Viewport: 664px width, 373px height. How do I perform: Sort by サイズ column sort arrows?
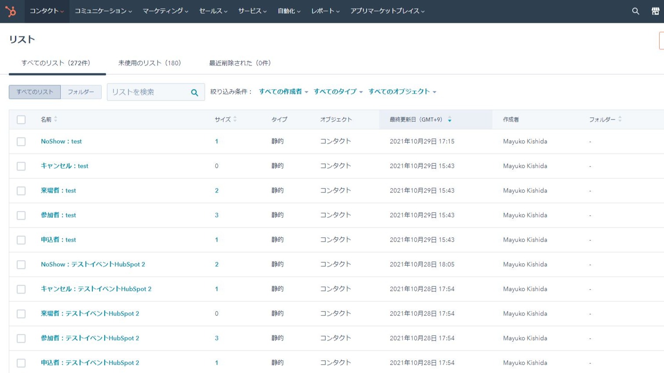point(235,120)
